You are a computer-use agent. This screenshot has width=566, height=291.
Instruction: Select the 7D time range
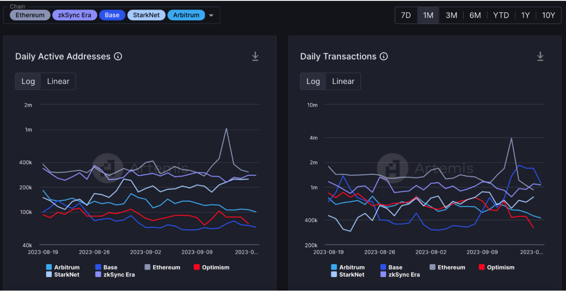(406, 15)
